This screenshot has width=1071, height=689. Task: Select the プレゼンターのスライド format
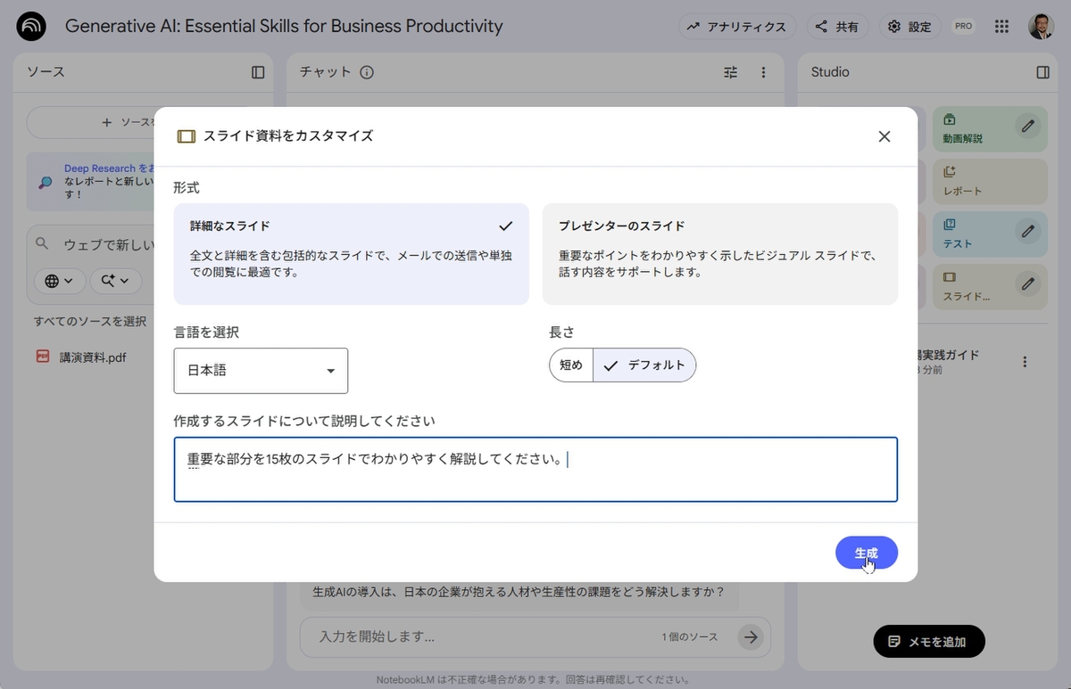click(719, 254)
